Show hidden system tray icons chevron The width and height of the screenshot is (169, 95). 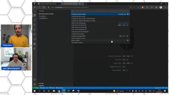pyautogui.click(x=126, y=91)
